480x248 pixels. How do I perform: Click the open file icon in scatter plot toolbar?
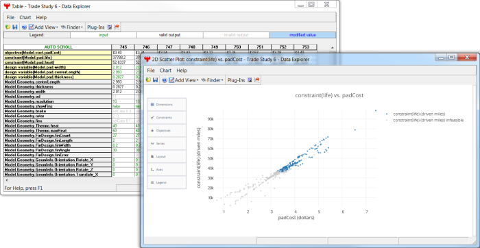click(x=149, y=80)
